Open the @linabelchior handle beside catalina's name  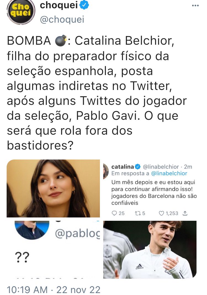coord(161,167)
